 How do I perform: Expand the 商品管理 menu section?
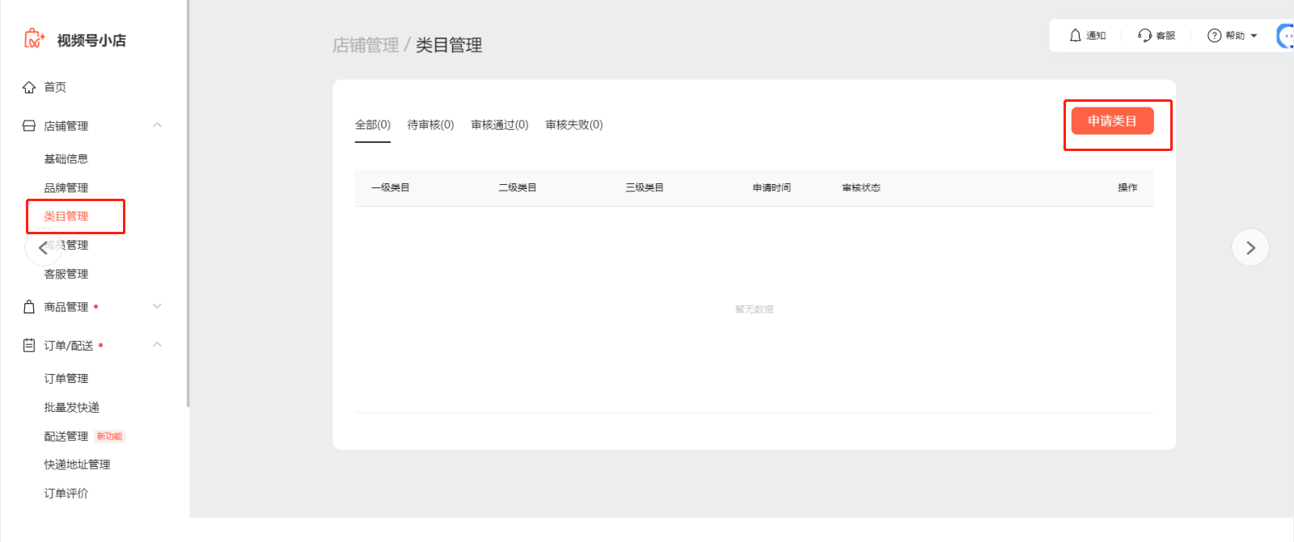(157, 306)
